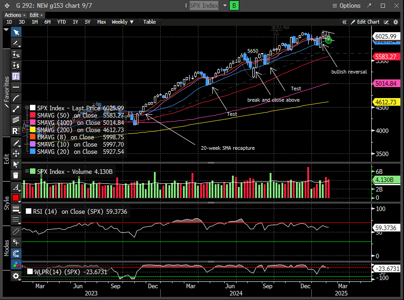This screenshot has height=300, width=404.
Task: Switch to Table view
Action: (149, 22)
